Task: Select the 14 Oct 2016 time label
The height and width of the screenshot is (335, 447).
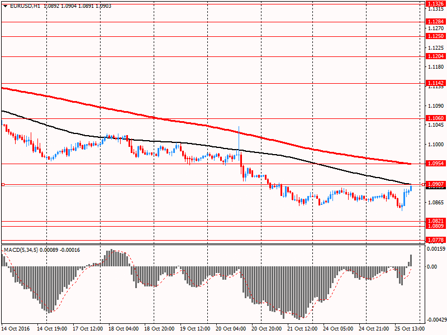Action: tap(16, 328)
